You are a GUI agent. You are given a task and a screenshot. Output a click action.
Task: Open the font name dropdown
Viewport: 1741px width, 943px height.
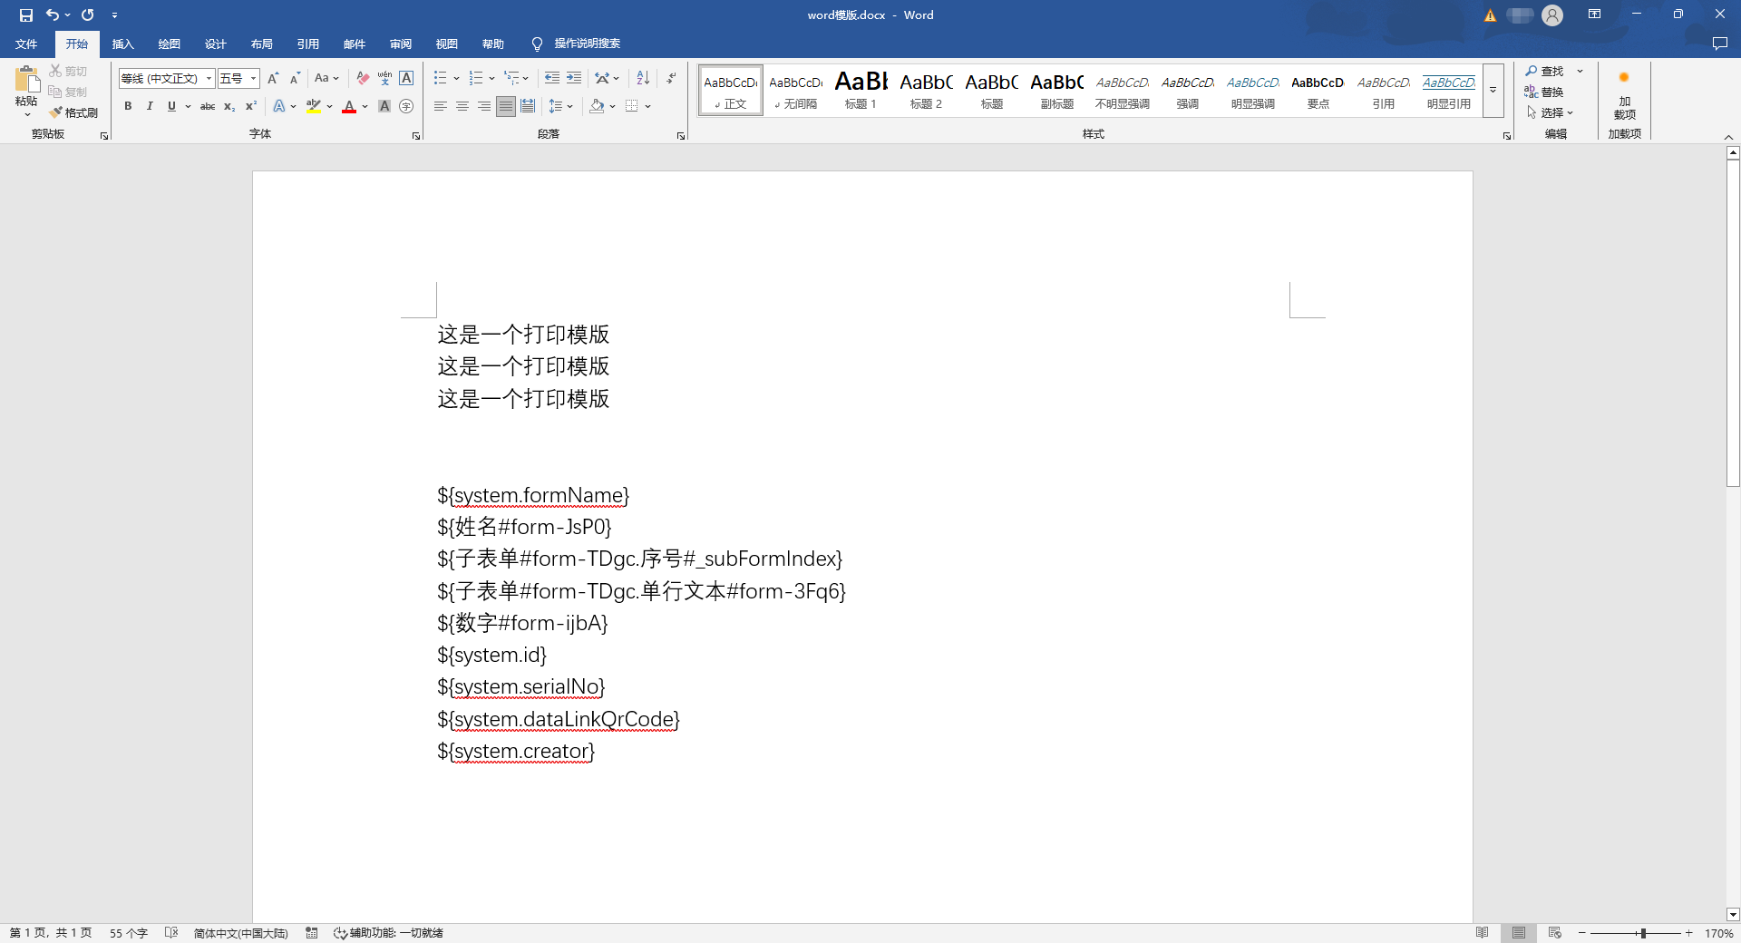click(209, 78)
